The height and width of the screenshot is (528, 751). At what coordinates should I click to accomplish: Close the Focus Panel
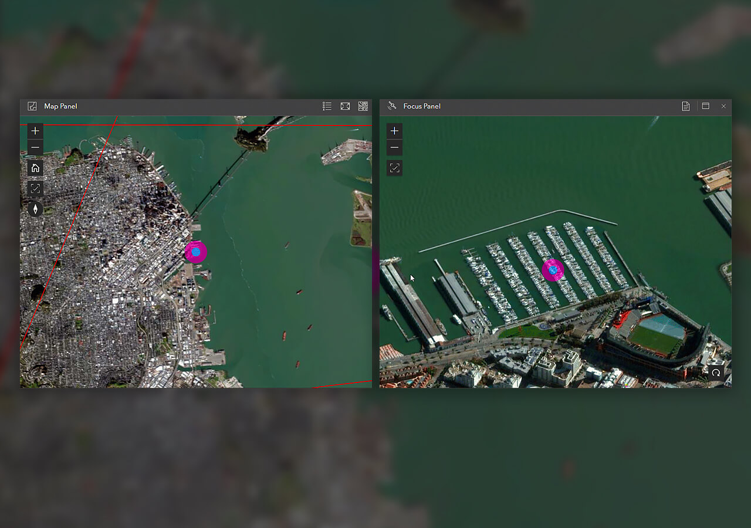[x=723, y=106]
